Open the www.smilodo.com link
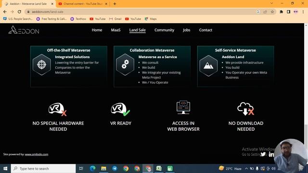The width and height of the screenshot is (308, 173). [x=37, y=154]
